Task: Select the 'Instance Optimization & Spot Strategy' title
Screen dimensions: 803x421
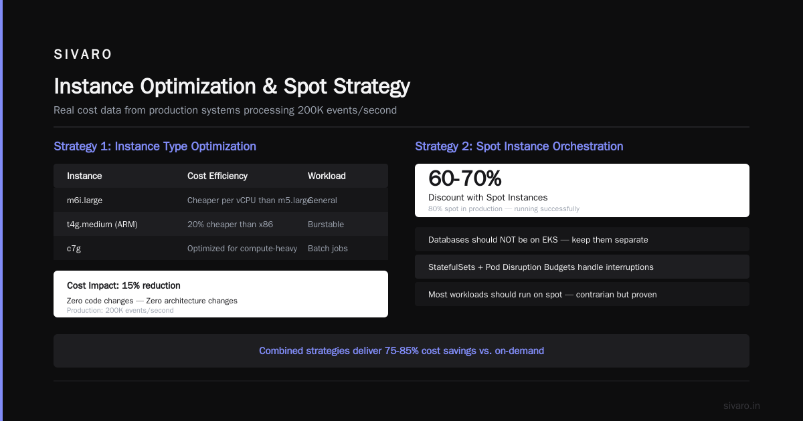Action: tap(232, 86)
